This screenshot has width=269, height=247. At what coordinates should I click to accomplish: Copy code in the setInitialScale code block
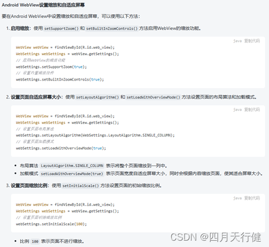252,198
